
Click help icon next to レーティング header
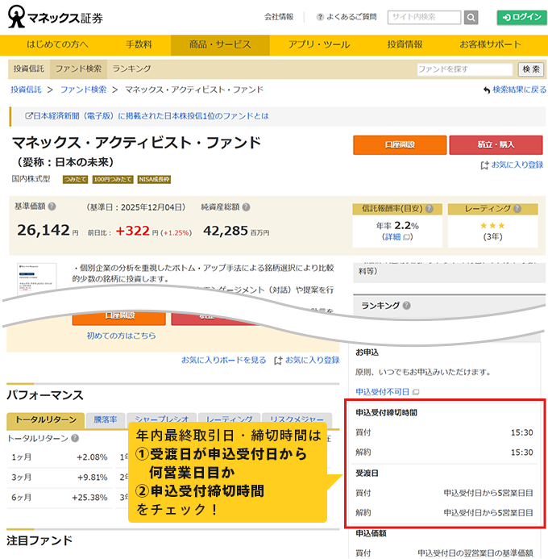coord(517,209)
